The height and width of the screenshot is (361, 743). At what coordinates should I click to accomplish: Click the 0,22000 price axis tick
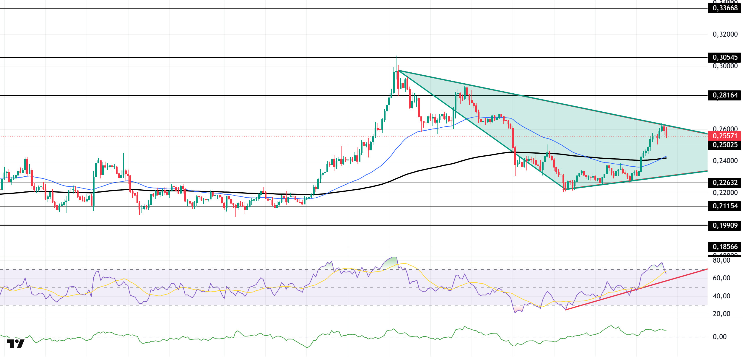click(725, 193)
